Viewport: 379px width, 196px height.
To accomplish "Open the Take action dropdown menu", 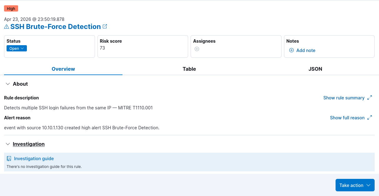I will (355, 185).
